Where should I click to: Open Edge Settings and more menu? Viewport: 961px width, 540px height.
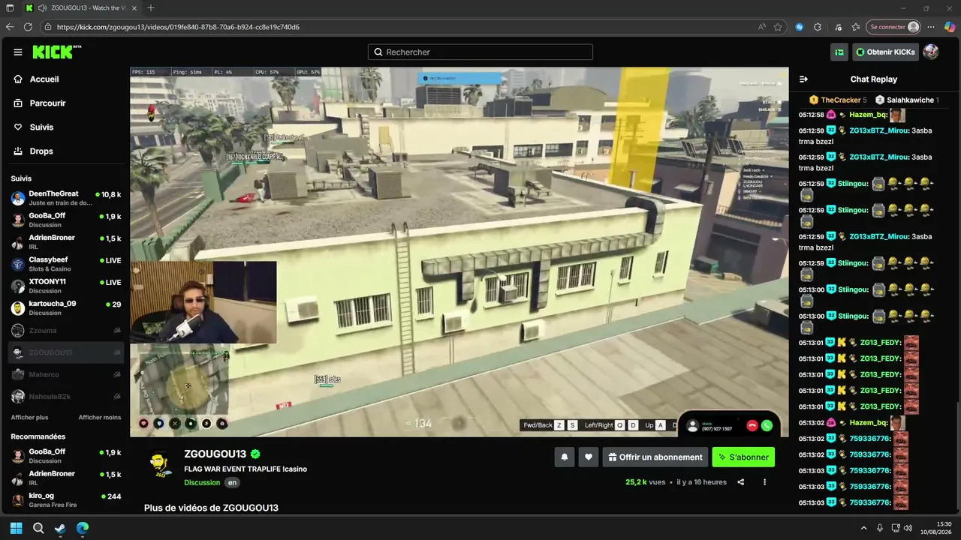(932, 27)
